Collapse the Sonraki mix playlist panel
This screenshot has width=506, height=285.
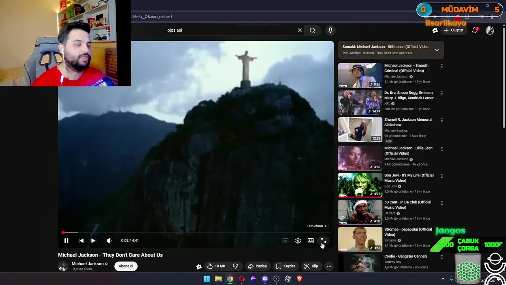tap(437, 50)
